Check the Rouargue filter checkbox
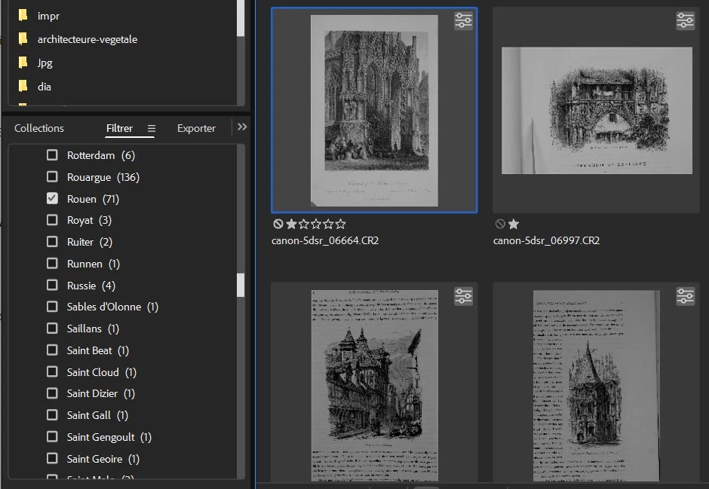This screenshot has height=489, width=709. click(x=52, y=176)
